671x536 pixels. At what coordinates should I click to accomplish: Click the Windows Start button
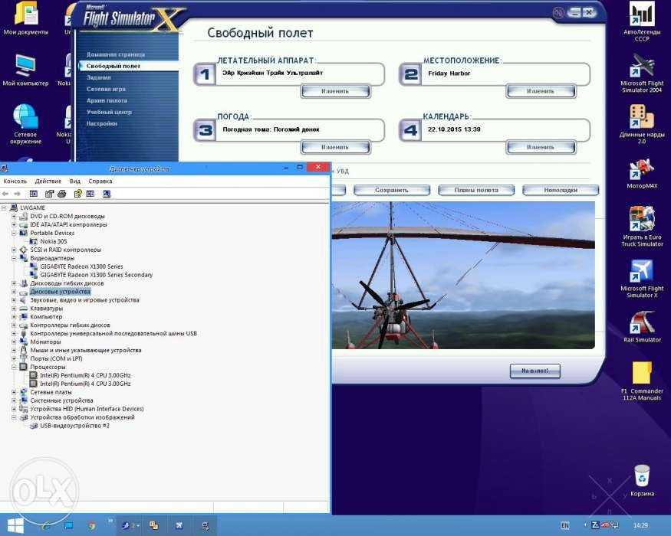pyautogui.click(x=15, y=525)
